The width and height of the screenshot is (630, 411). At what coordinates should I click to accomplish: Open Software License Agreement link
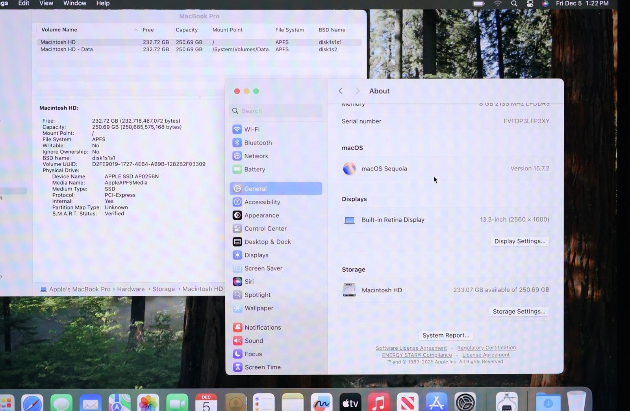click(411, 348)
